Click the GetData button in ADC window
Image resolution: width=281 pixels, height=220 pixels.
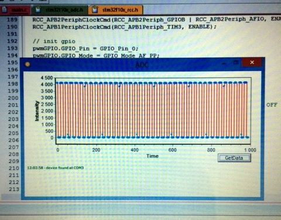tap(234, 158)
